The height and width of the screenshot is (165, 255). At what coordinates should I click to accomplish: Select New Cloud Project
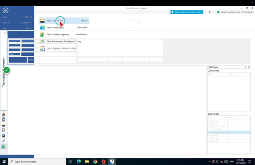coord(64,27)
